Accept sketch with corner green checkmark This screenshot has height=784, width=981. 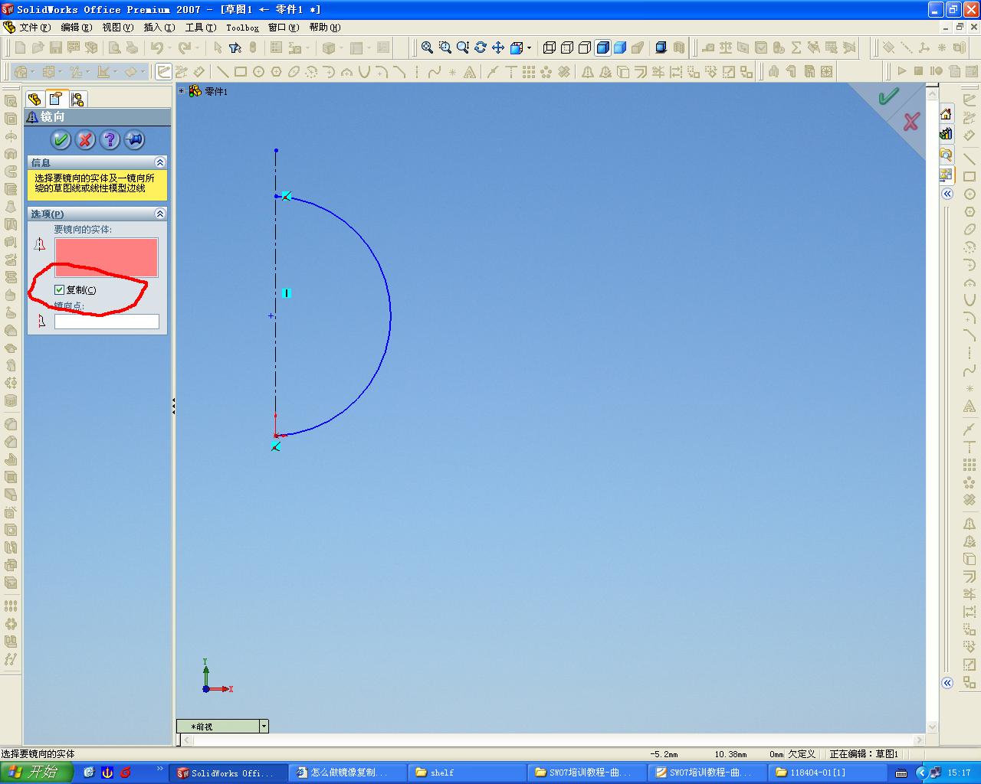point(889,96)
